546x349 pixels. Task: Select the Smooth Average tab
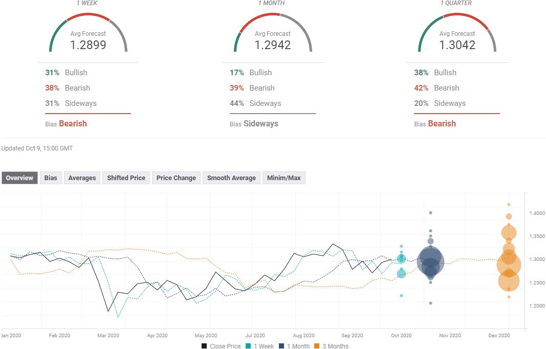click(232, 178)
